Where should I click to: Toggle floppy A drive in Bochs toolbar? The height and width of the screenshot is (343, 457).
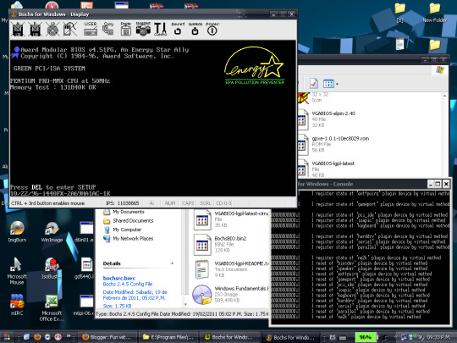[x=18, y=29]
